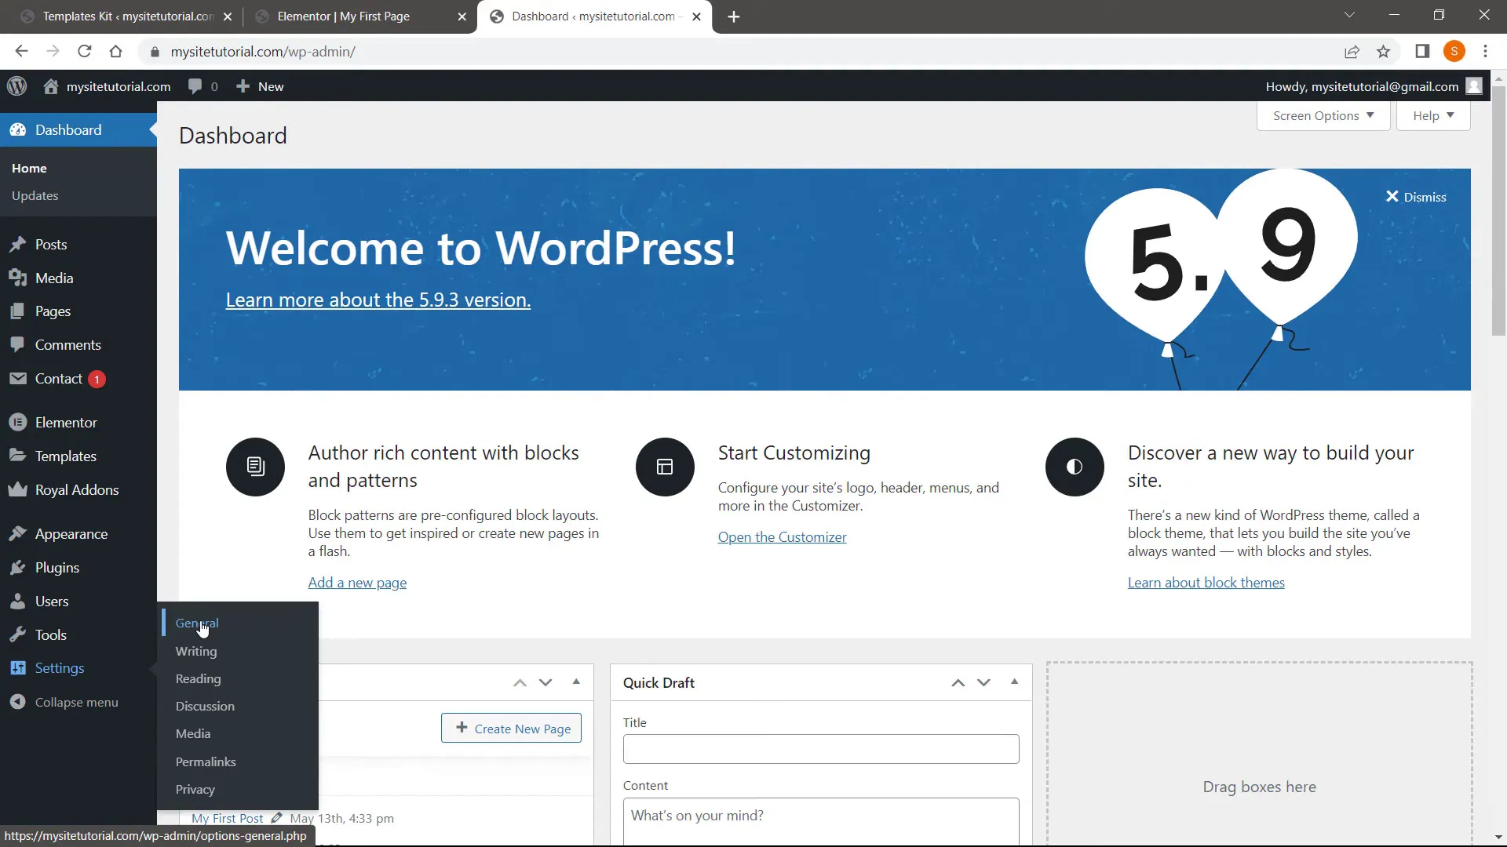Open Writing settings submenu item
The image size is (1507, 847).
[x=196, y=652]
